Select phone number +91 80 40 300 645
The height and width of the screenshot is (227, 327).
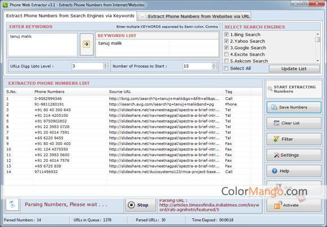tap(52, 110)
